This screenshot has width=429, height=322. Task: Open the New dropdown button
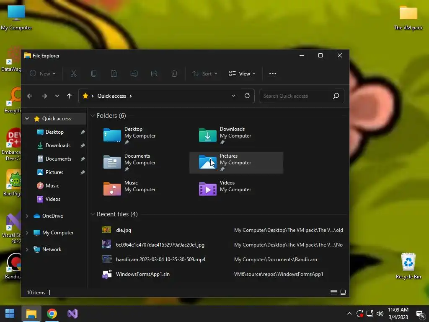(43, 73)
